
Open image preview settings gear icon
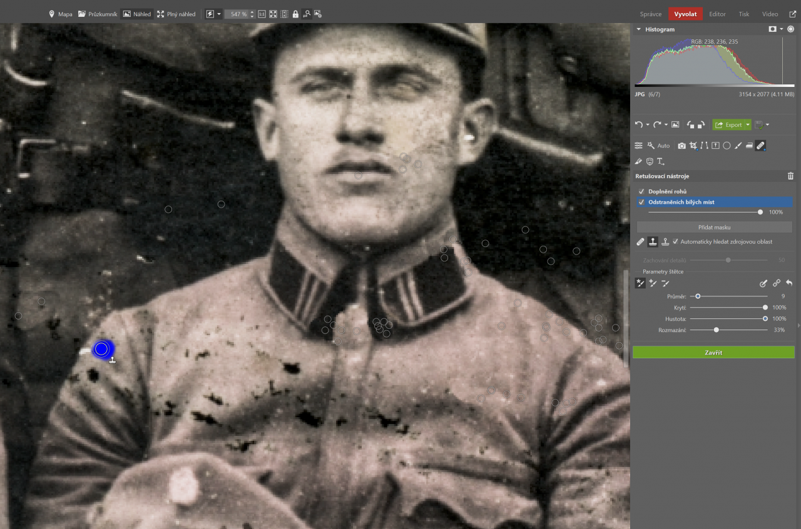[x=318, y=14]
